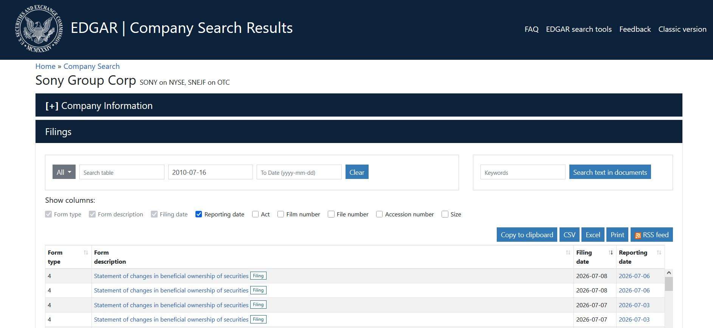The height and width of the screenshot is (328, 713).
Task: Print the filings table
Action: coord(617,235)
